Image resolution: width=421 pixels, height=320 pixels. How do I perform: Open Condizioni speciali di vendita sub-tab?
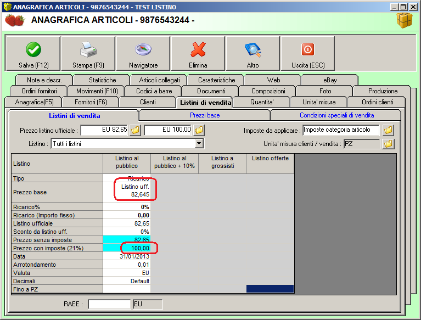point(336,115)
